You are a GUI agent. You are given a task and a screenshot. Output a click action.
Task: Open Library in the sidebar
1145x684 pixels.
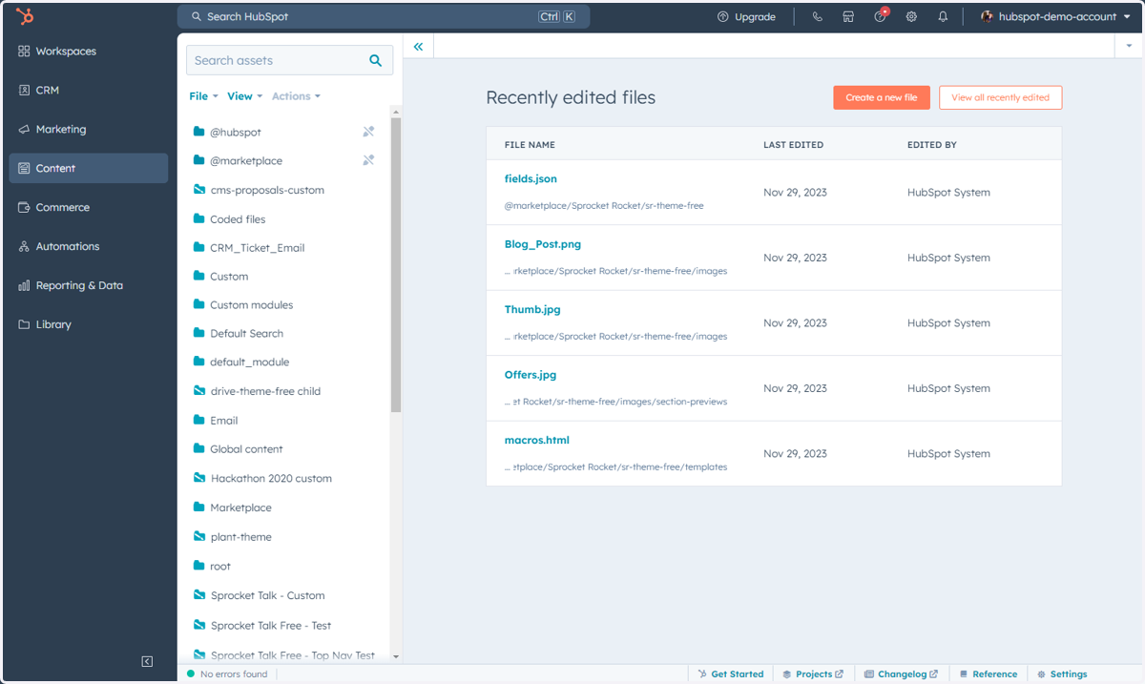(89, 324)
